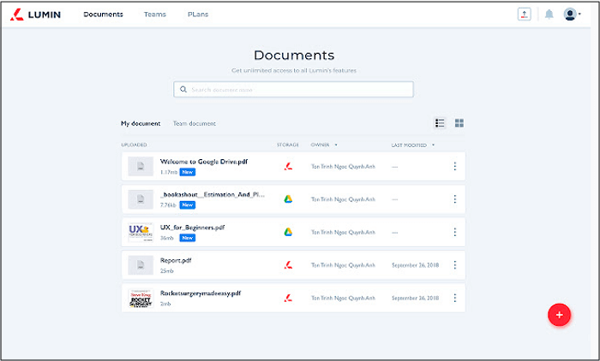This screenshot has height=361, width=600.
Task: Open the user profile avatar menu
Action: 571,15
